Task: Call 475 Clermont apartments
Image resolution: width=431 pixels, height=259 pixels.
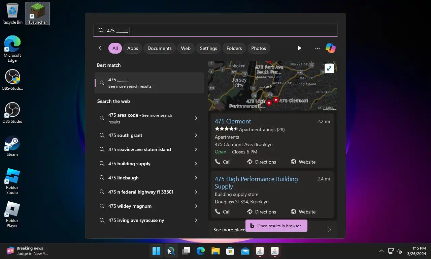Action: tap(223, 162)
